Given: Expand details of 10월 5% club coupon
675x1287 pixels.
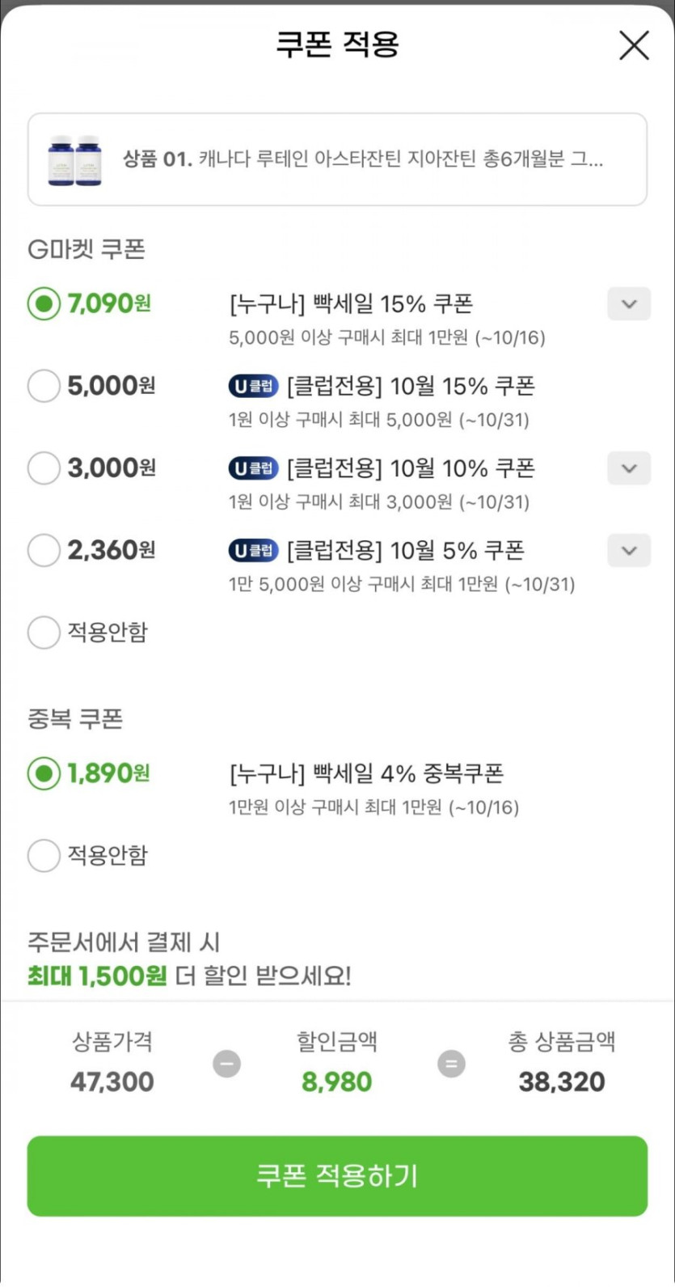Looking at the screenshot, I should tap(629, 551).
